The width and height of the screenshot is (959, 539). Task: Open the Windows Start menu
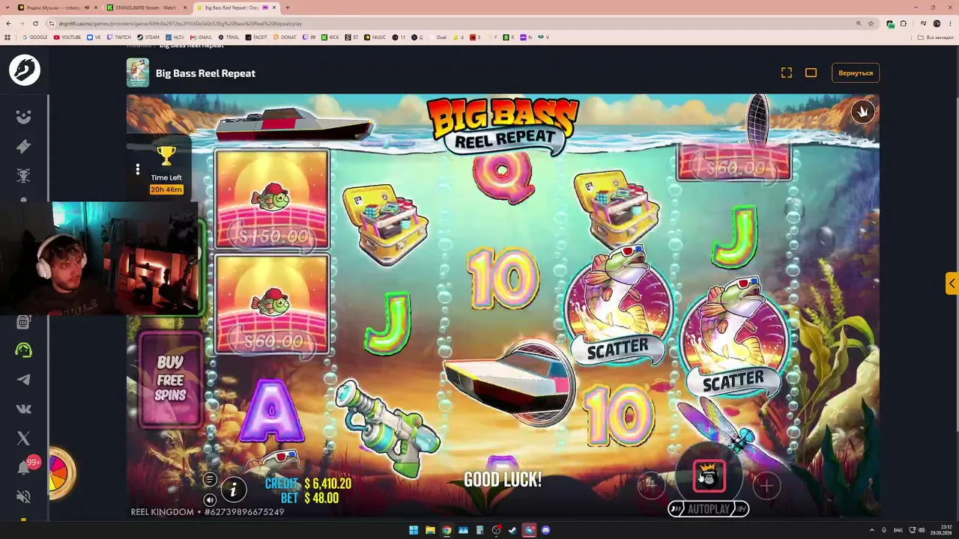coord(414,530)
